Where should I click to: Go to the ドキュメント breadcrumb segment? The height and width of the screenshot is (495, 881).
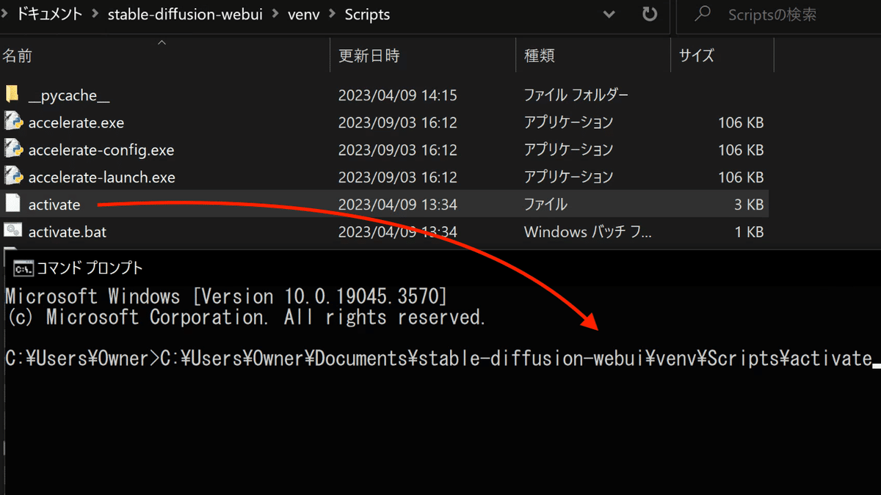pyautogui.click(x=49, y=15)
